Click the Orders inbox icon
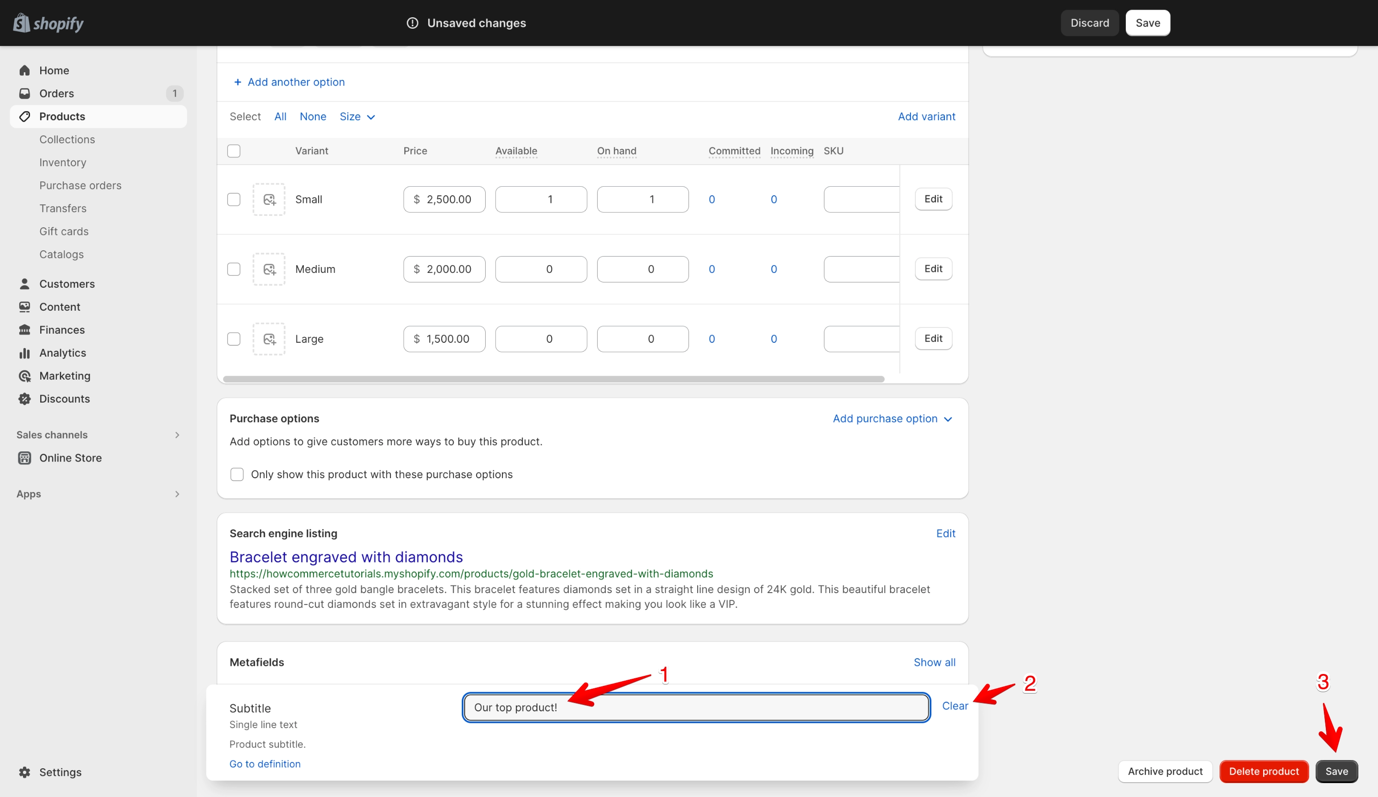 [x=24, y=93]
